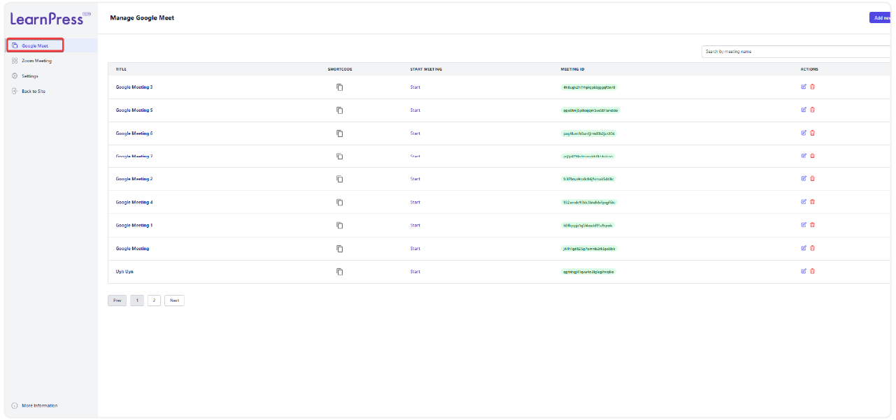The height and width of the screenshot is (420, 896).
Task: Delete Google Meeting 2 via trash icon
Action: (x=812, y=179)
